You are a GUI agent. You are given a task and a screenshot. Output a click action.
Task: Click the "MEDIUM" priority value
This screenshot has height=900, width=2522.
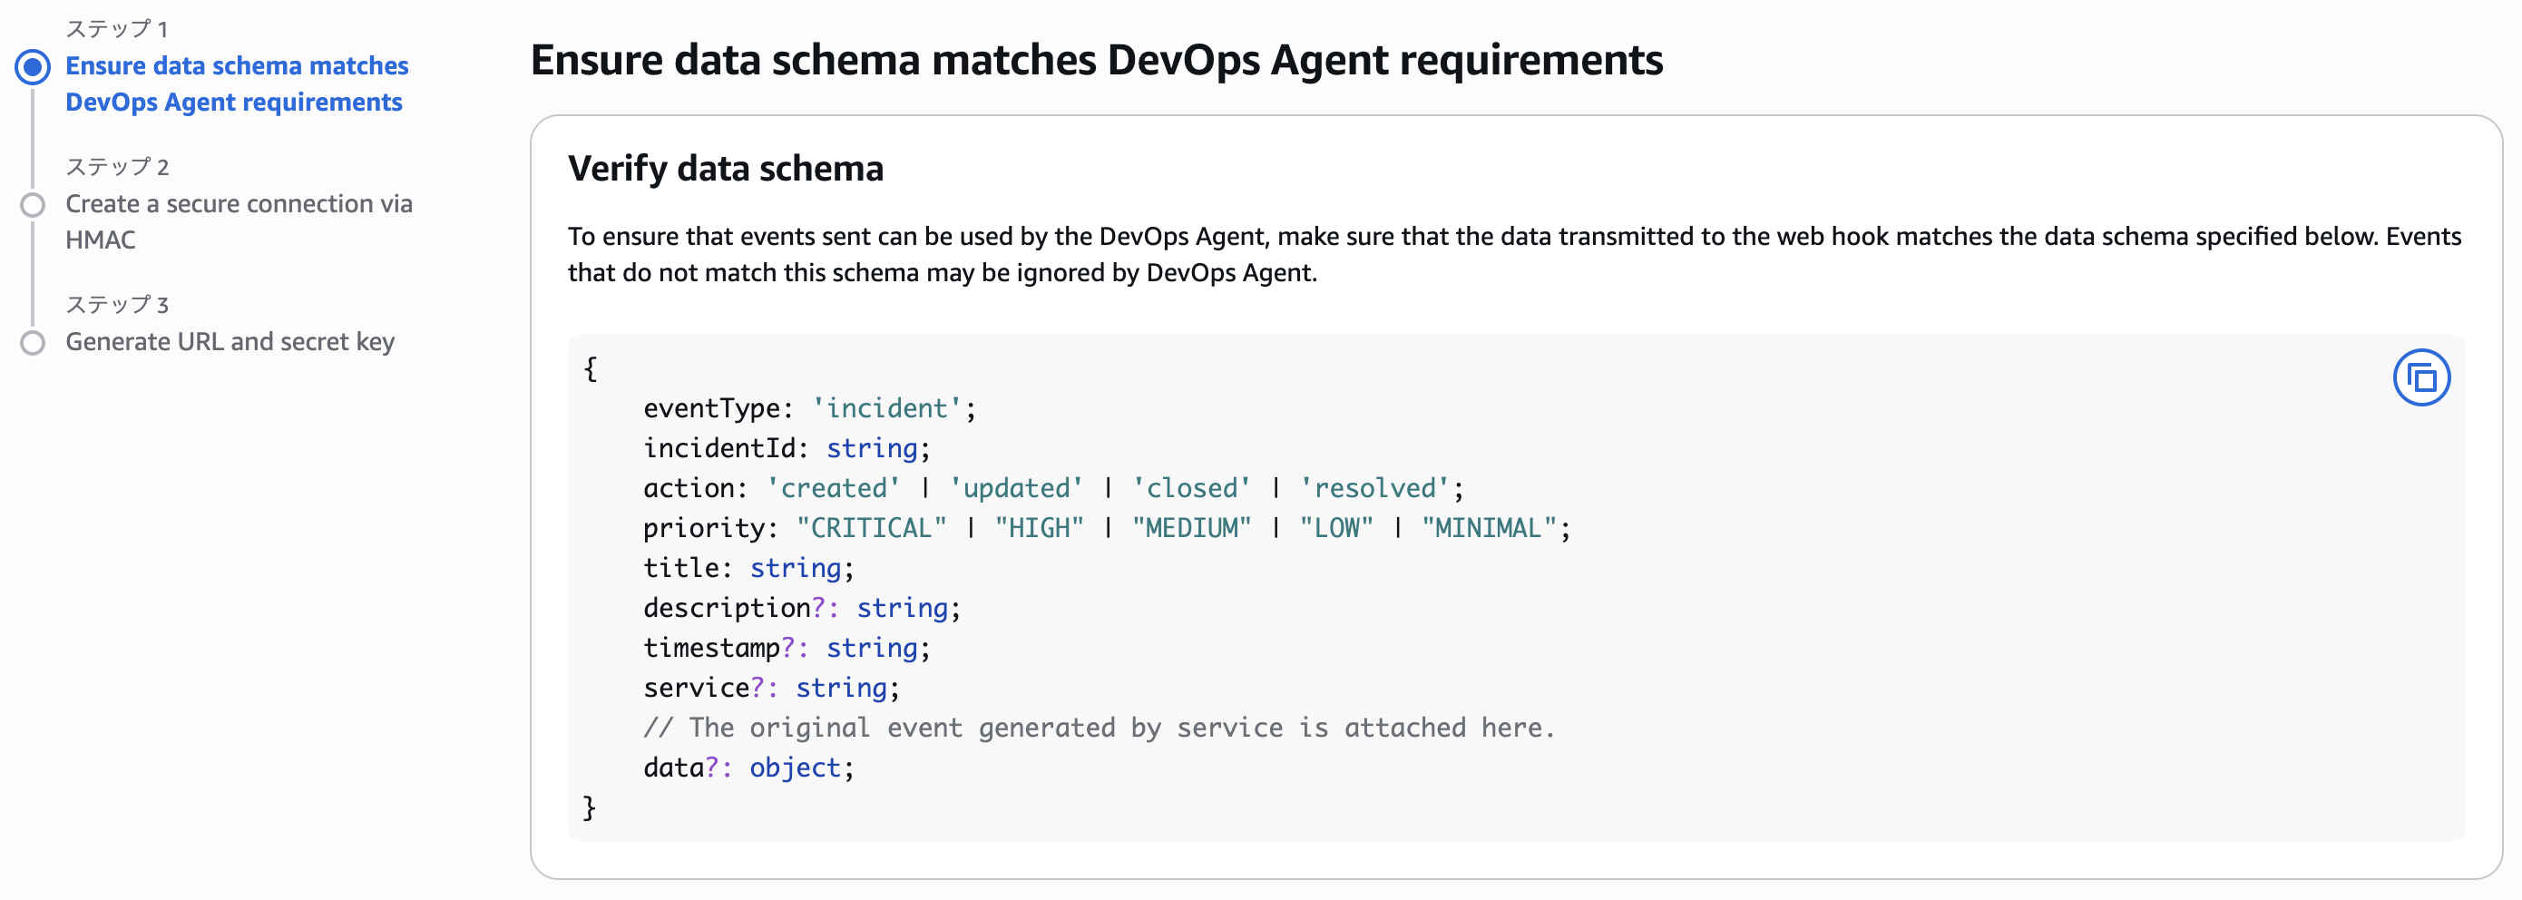click(x=1191, y=529)
